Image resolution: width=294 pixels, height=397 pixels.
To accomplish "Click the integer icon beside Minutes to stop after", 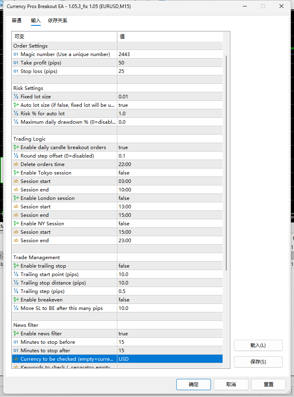I will (16, 350).
